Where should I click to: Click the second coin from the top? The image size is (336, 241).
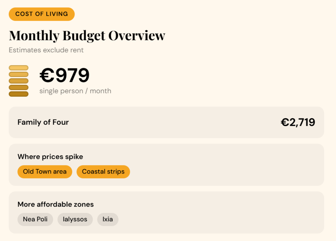tap(18, 74)
